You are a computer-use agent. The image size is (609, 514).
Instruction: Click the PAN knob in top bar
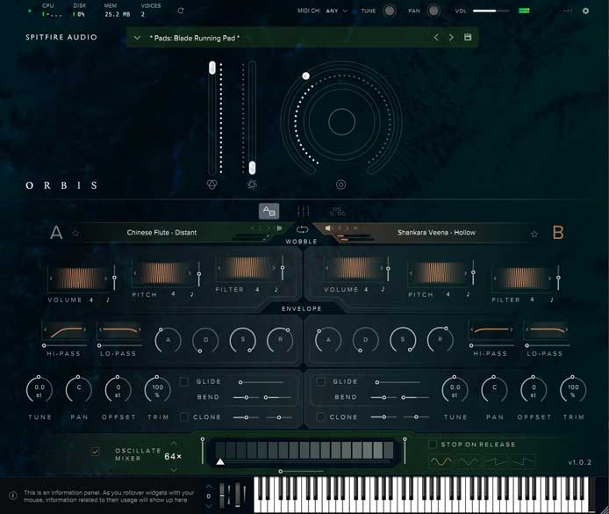click(433, 11)
